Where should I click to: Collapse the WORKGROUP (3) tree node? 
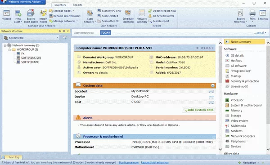tap(9, 49)
